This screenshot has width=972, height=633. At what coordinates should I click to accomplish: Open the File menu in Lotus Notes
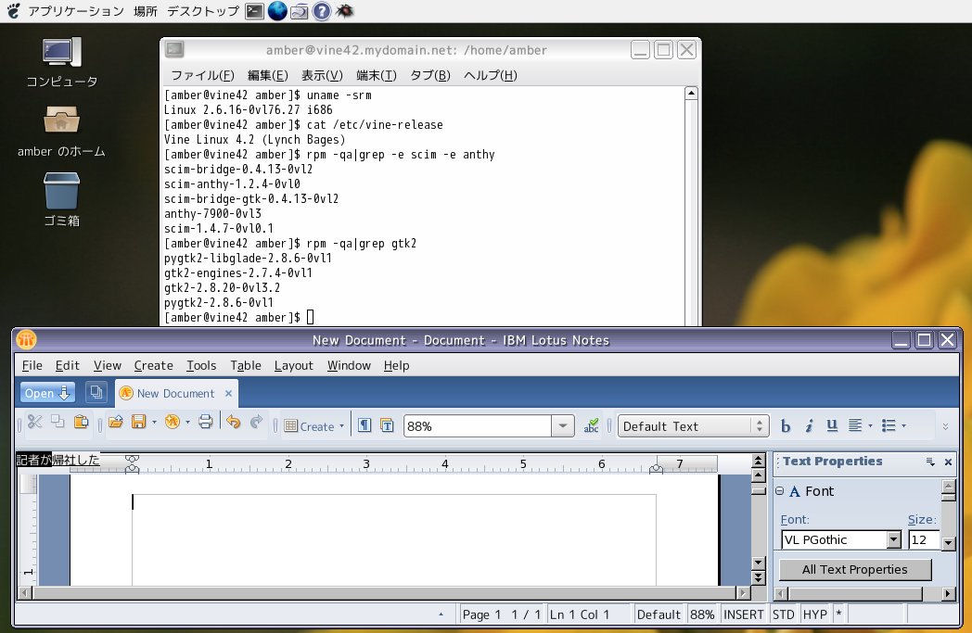[32, 365]
